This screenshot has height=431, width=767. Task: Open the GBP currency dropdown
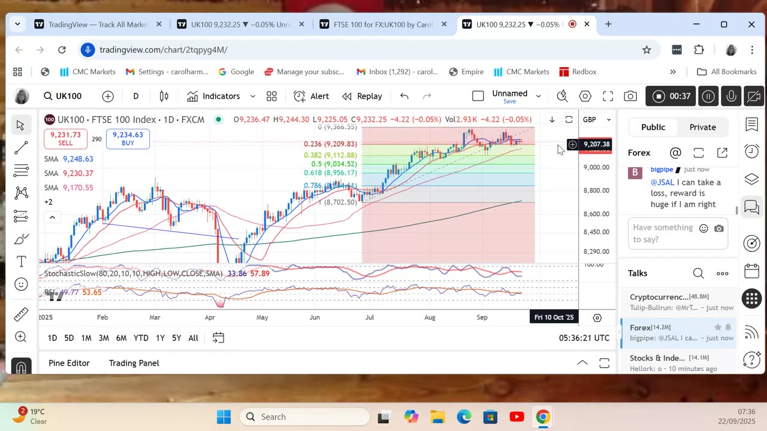point(597,120)
